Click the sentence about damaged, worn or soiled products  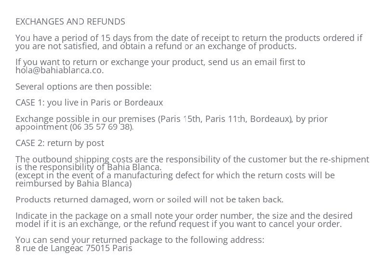(x=149, y=200)
